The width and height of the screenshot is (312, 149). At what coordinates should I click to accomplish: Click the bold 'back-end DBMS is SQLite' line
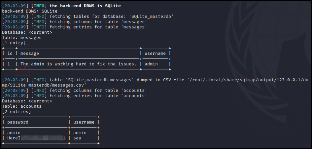(85, 6)
